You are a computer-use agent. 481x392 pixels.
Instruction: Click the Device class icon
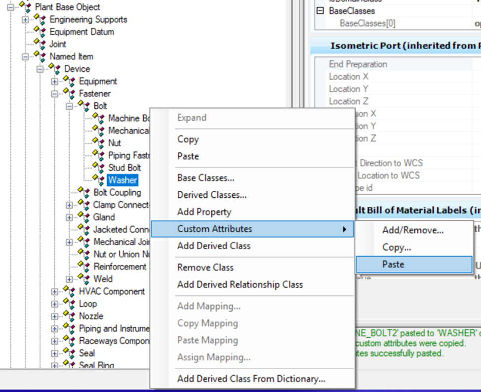[54, 69]
